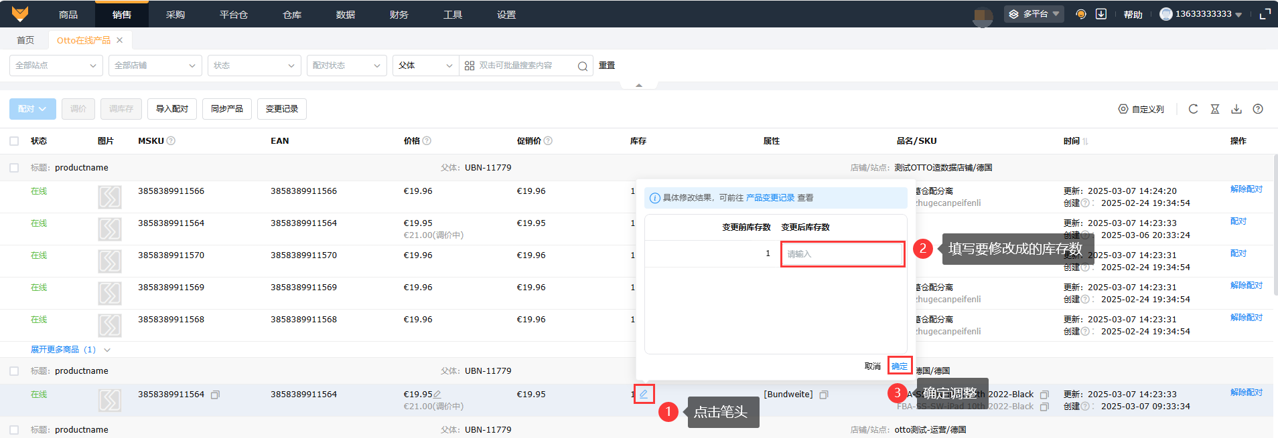Click the 确定 button in the stock popup
Screen dimensions: 1278x438
[900, 366]
